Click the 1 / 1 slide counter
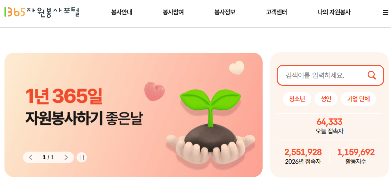The image size is (391, 180). pos(48,157)
